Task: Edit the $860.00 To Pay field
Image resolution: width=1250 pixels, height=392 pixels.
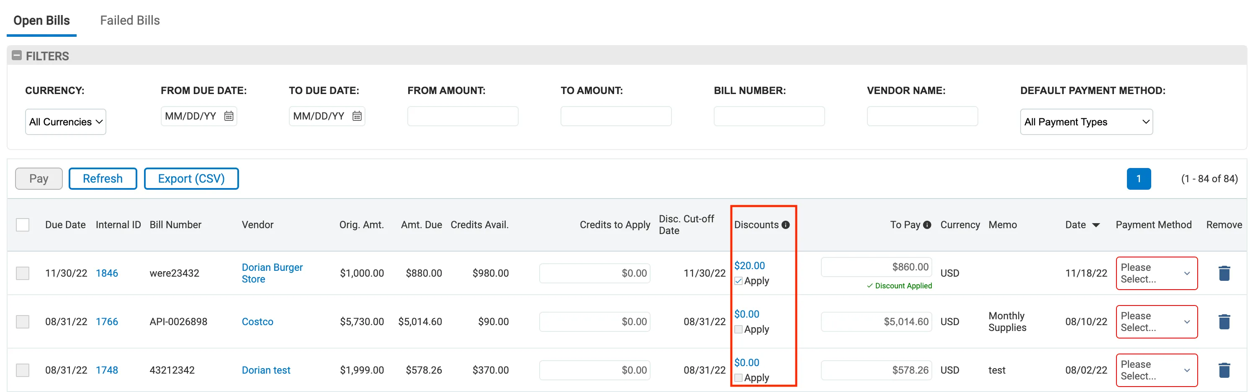Action: click(x=876, y=267)
